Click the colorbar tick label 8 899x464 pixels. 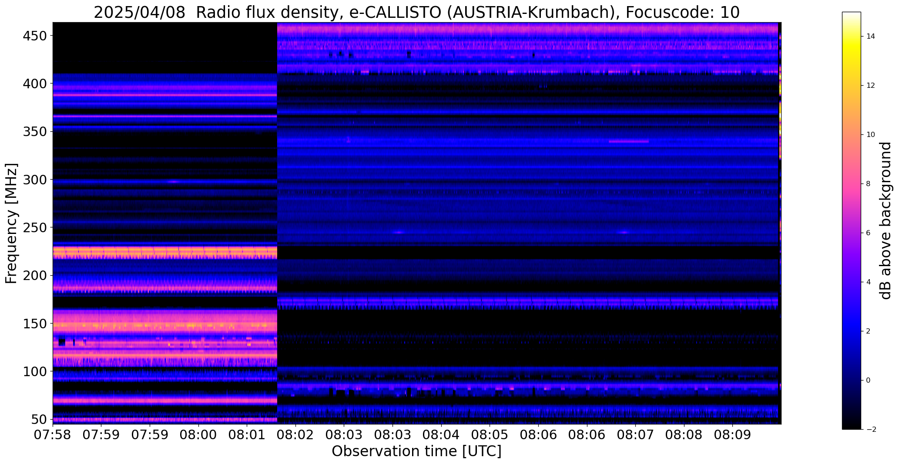tap(869, 184)
